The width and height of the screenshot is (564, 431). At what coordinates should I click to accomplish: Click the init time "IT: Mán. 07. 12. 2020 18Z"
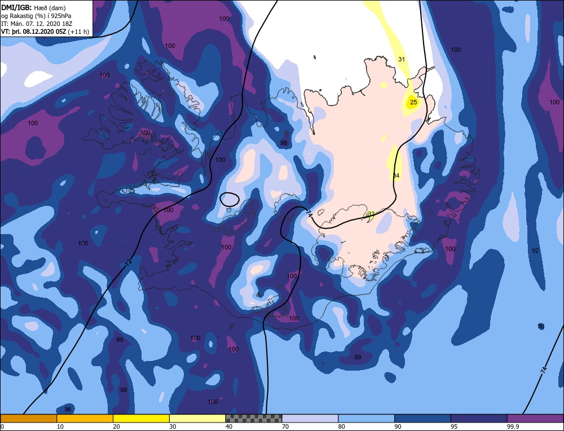(37, 24)
